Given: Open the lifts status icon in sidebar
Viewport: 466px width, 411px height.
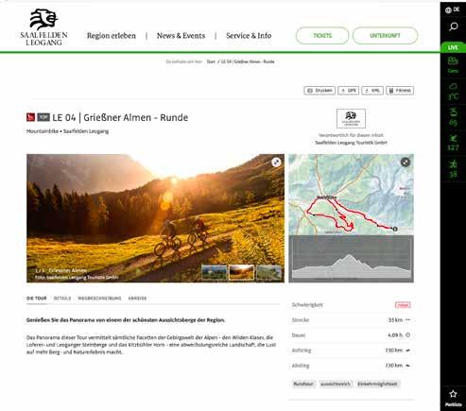Looking at the screenshot, I should 453,117.
